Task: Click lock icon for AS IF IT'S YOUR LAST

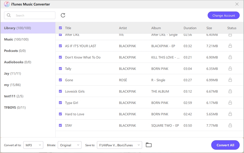Action: point(230,46)
